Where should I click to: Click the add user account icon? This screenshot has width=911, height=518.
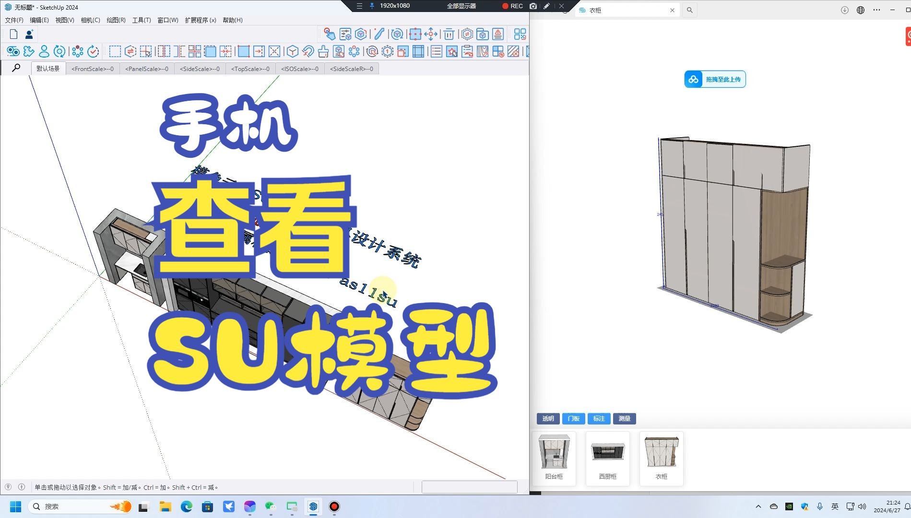[29, 34]
